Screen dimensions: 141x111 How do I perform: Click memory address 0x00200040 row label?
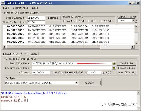point(16,42)
